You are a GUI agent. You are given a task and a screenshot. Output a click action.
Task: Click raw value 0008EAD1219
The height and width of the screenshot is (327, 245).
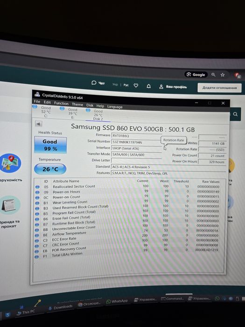click(x=206, y=249)
